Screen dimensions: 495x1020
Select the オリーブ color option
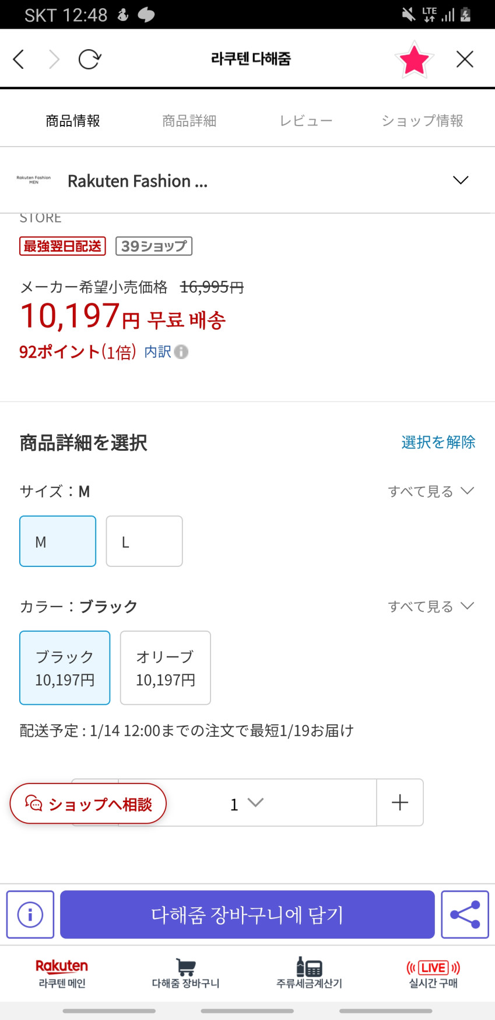(165, 667)
